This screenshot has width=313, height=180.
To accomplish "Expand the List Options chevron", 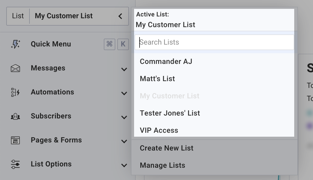I will 124,165.
